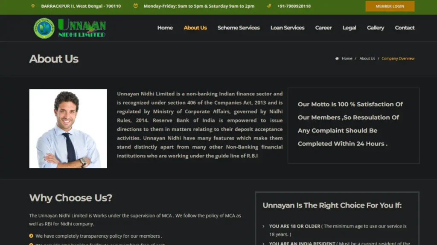Click the phone number +91-7980928118
The height and width of the screenshot is (245, 437).
[294, 6]
